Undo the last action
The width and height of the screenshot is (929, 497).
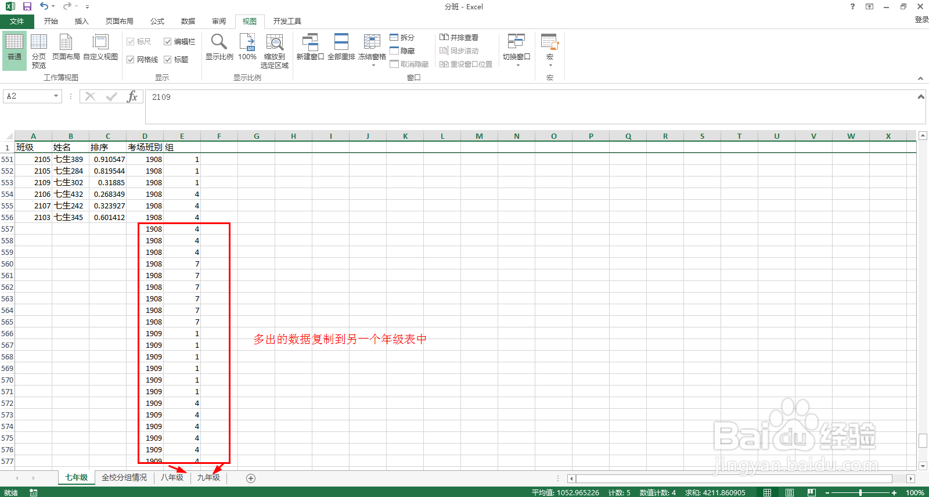coord(44,6)
